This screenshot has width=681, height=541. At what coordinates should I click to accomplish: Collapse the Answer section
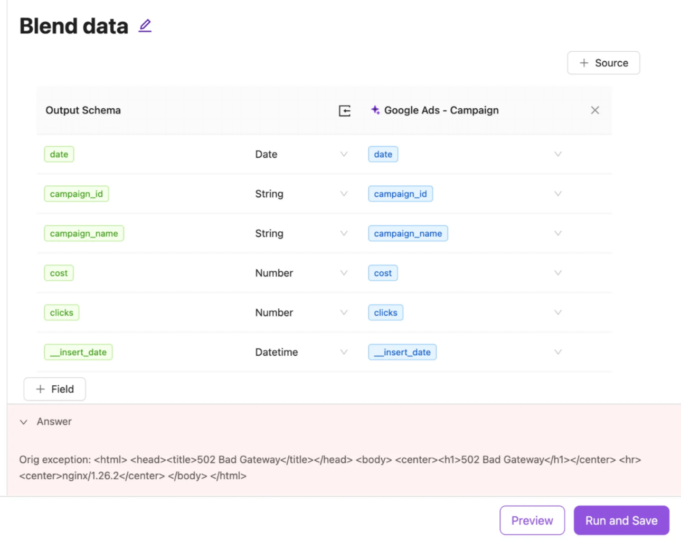pyautogui.click(x=24, y=422)
